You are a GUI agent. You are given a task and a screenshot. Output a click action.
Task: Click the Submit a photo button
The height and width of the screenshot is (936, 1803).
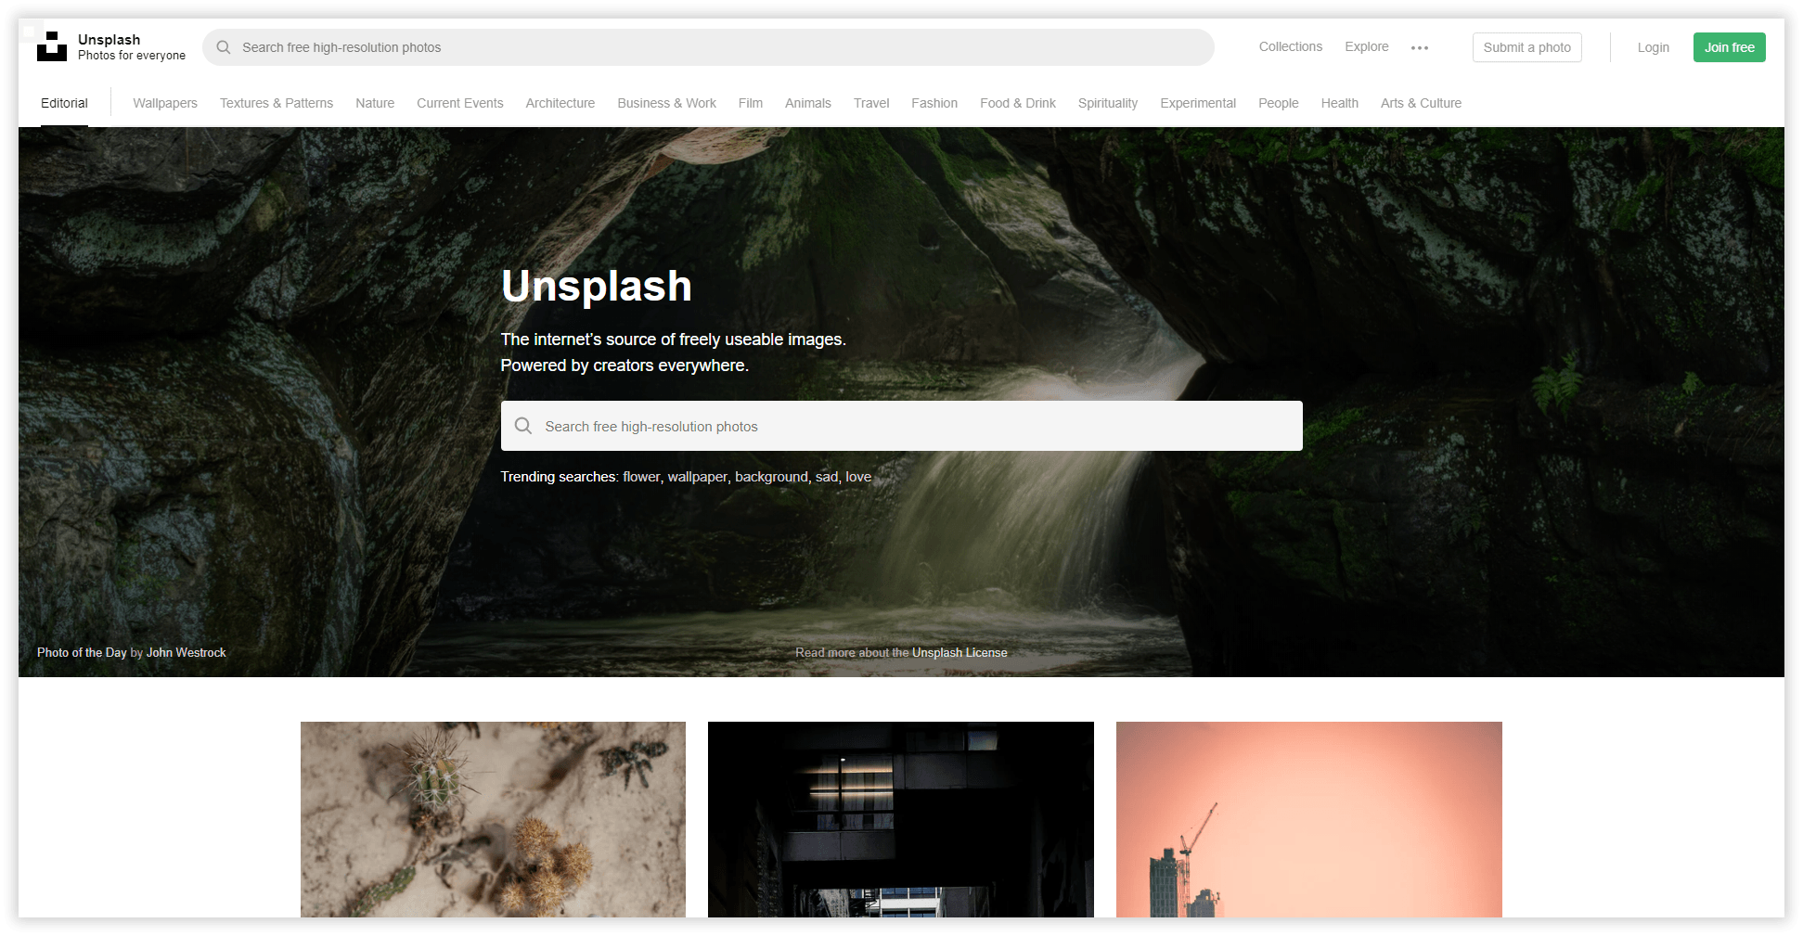coord(1526,47)
